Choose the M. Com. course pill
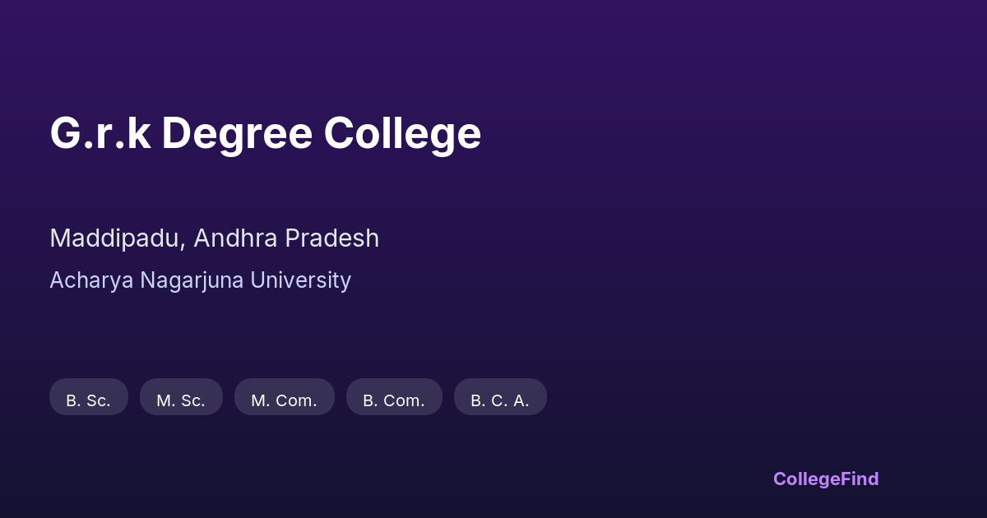This screenshot has width=987, height=518. coord(284,397)
